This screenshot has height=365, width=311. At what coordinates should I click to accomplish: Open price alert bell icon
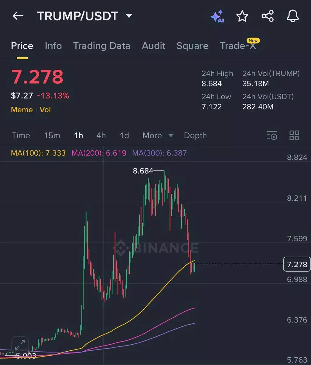(x=293, y=16)
